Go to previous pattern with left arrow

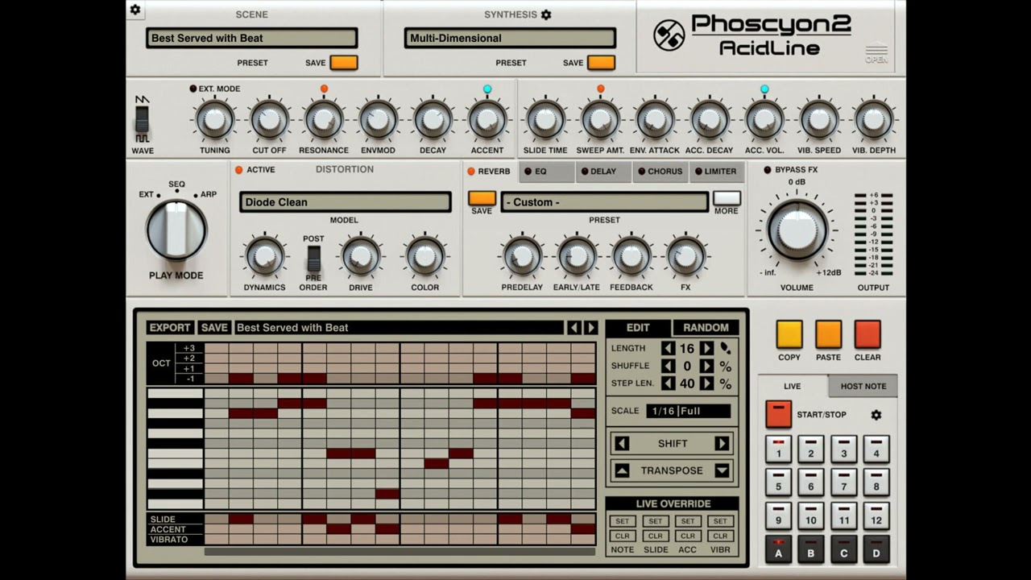(x=573, y=328)
